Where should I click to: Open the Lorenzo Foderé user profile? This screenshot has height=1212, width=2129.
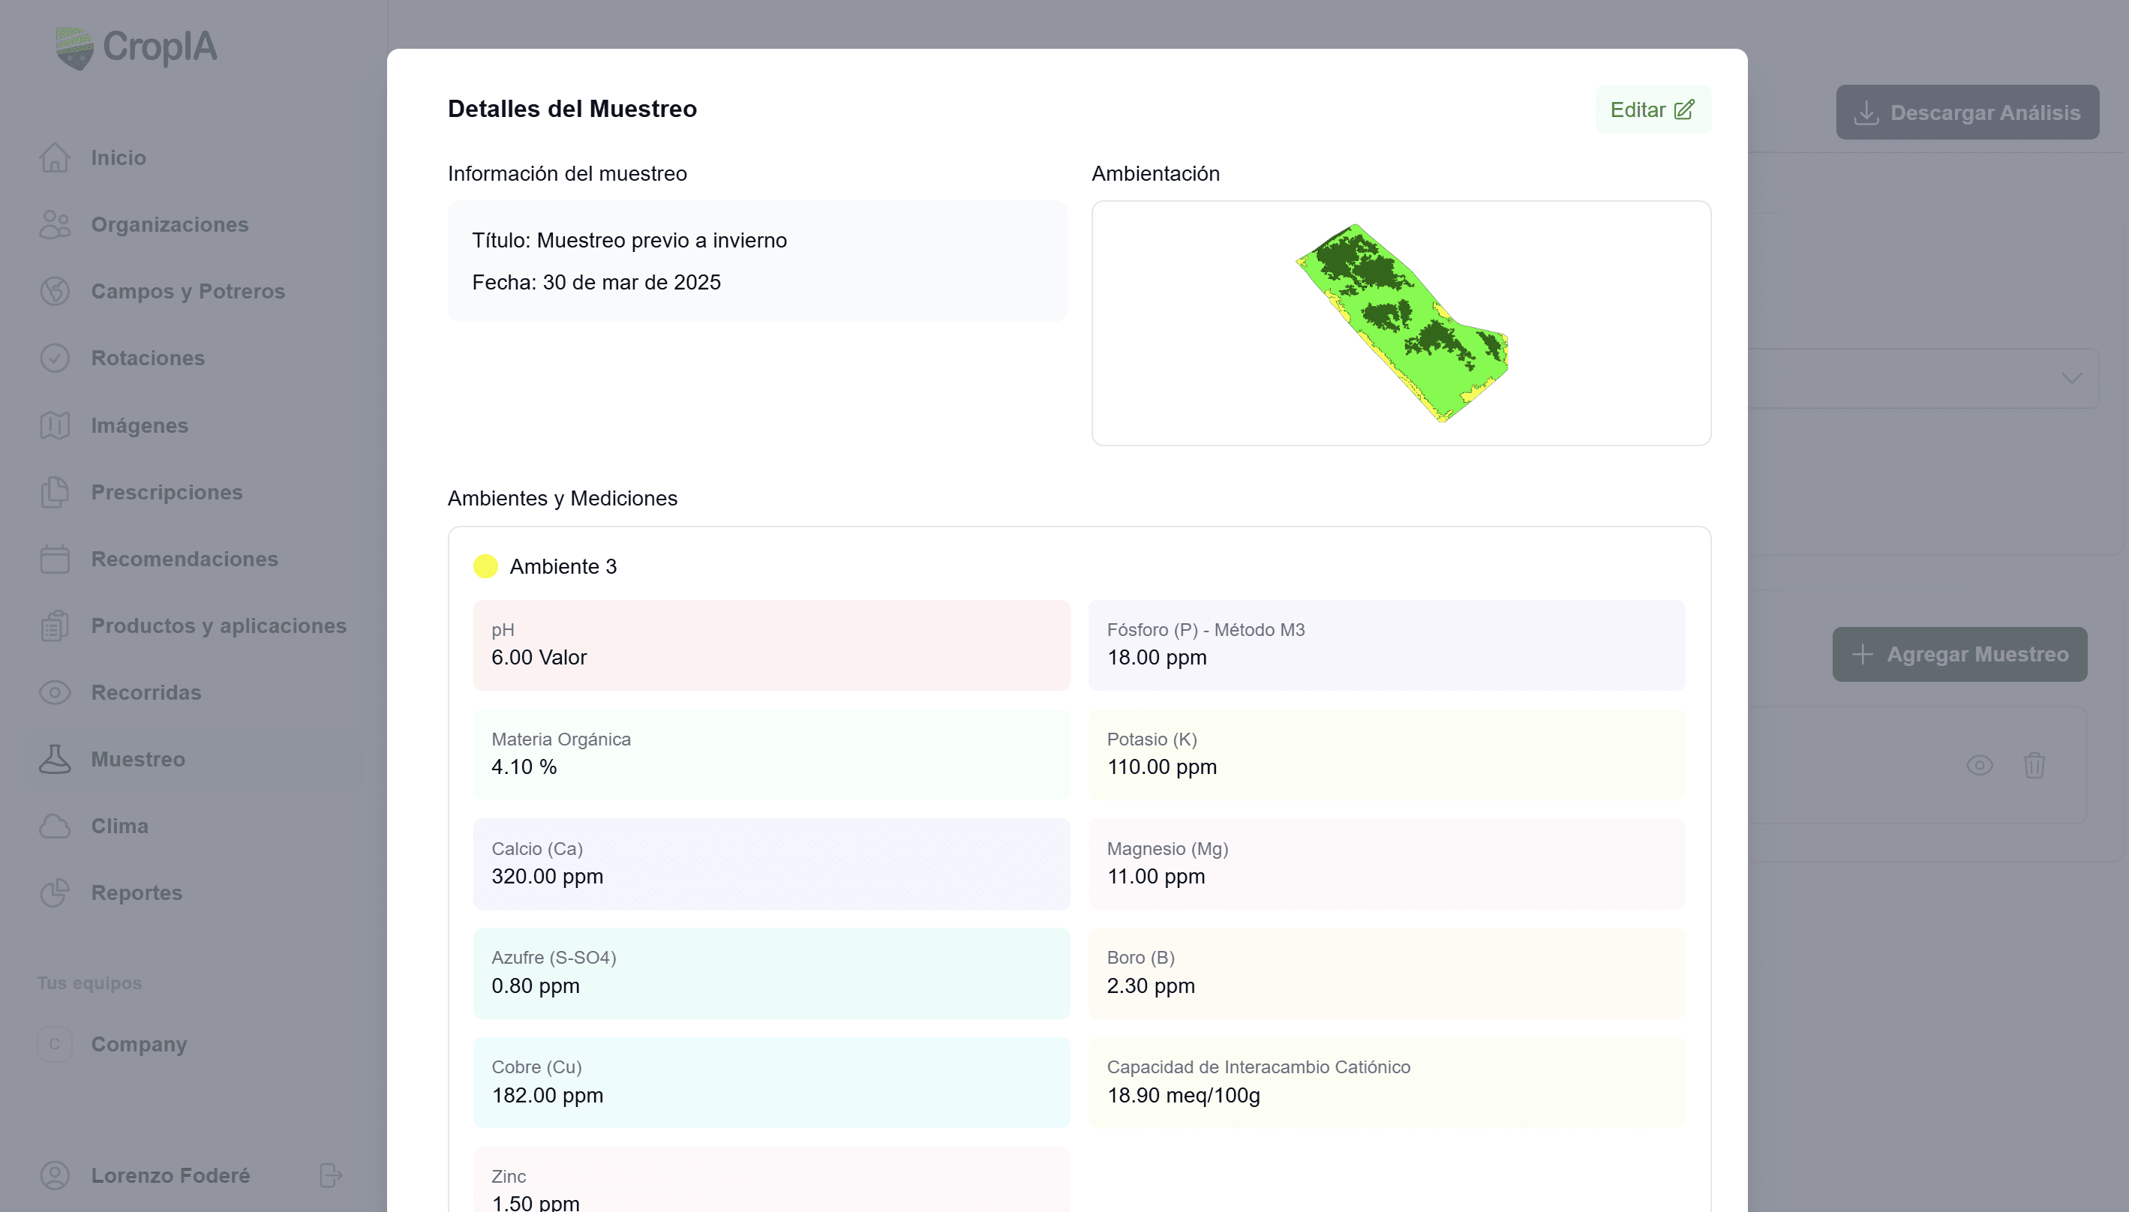[x=170, y=1175]
